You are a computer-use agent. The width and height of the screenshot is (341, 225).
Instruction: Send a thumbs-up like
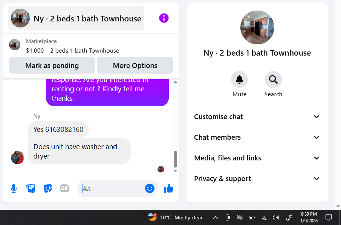(168, 188)
